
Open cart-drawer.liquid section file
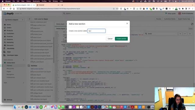39,78
